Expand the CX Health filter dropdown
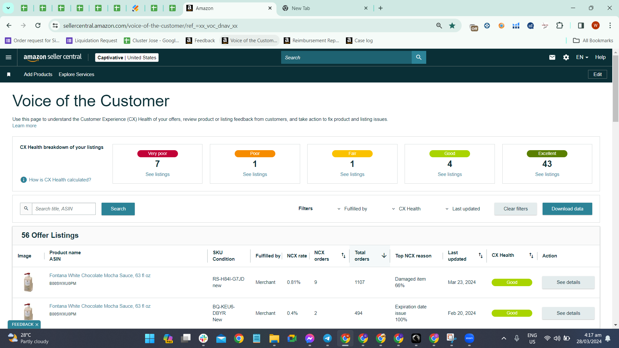This screenshot has width=619, height=348. click(x=406, y=209)
